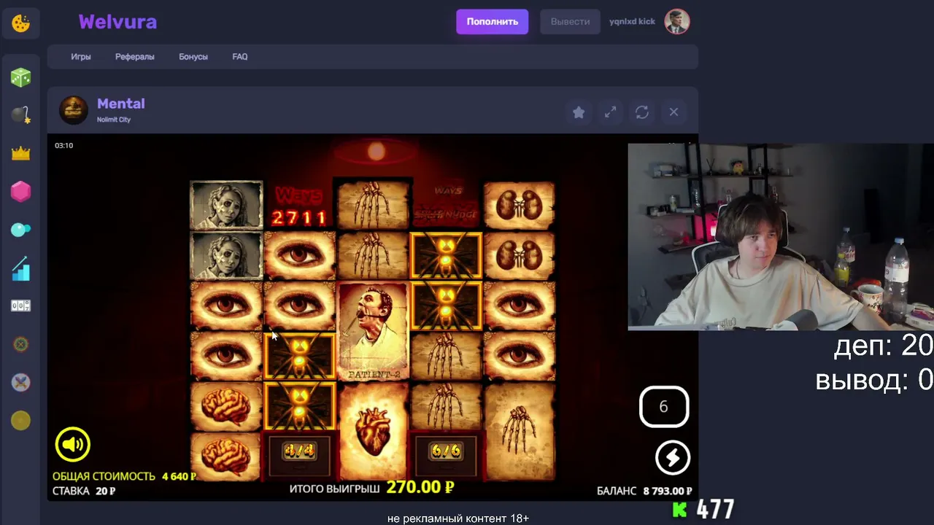This screenshot has height=525, width=934.
Task: Click the Kick viewer count 477
Action: coord(715,509)
